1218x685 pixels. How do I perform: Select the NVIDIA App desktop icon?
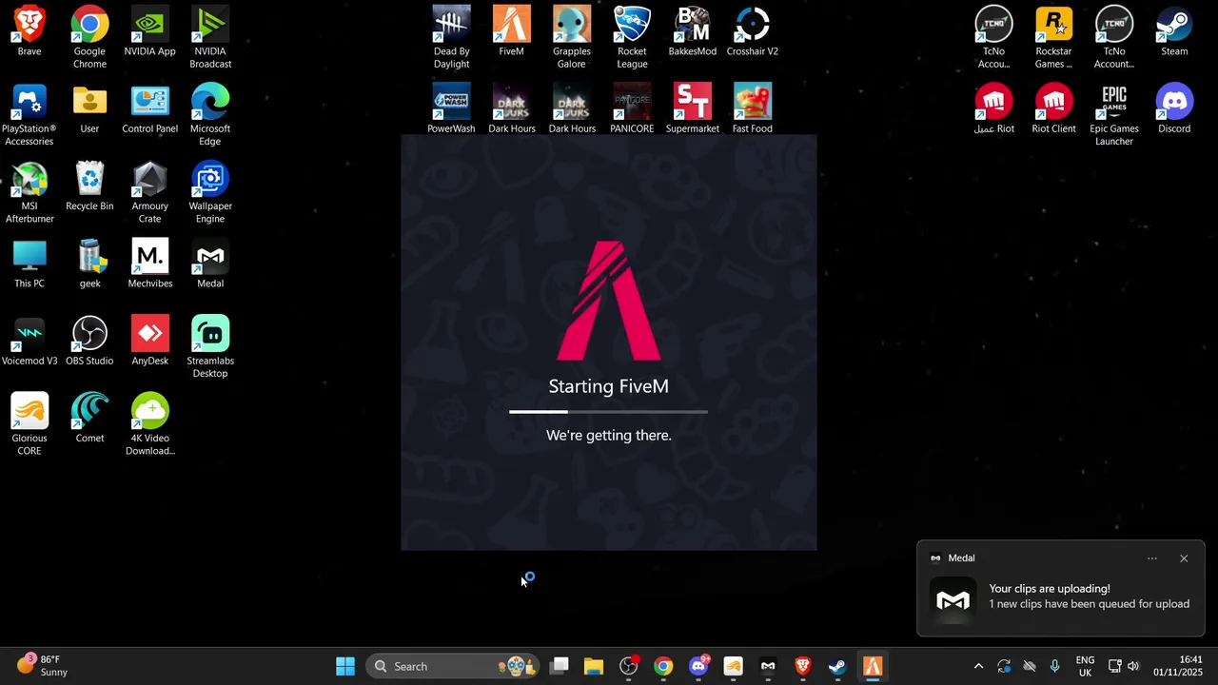(x=149, y=31)
